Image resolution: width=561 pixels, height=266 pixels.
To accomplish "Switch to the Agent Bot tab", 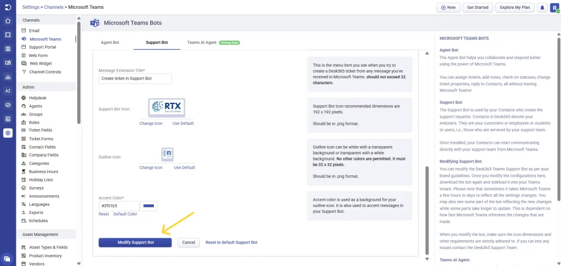I will pos(110,42).
